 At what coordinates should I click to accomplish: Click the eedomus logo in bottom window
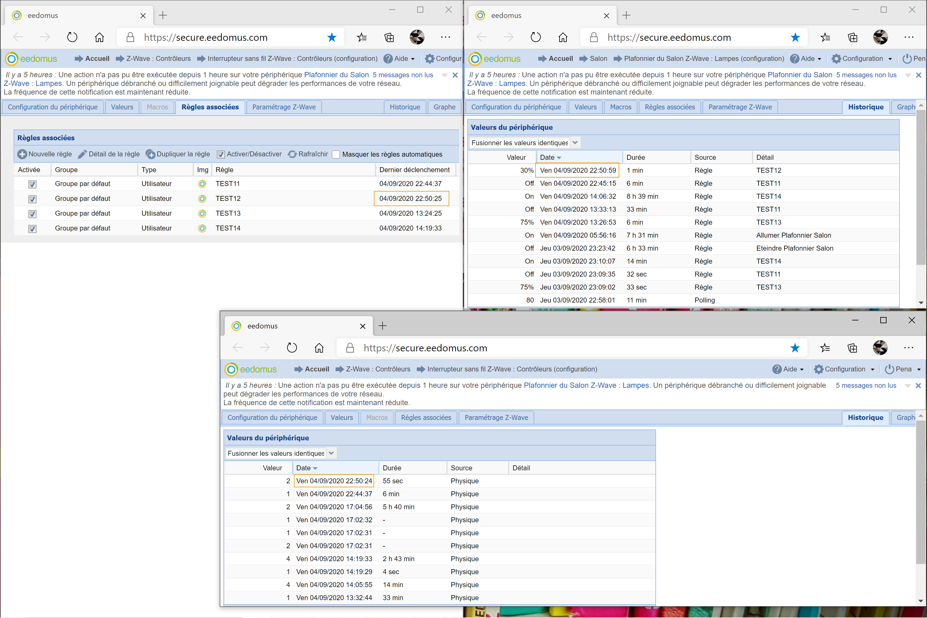pos(251,369)
